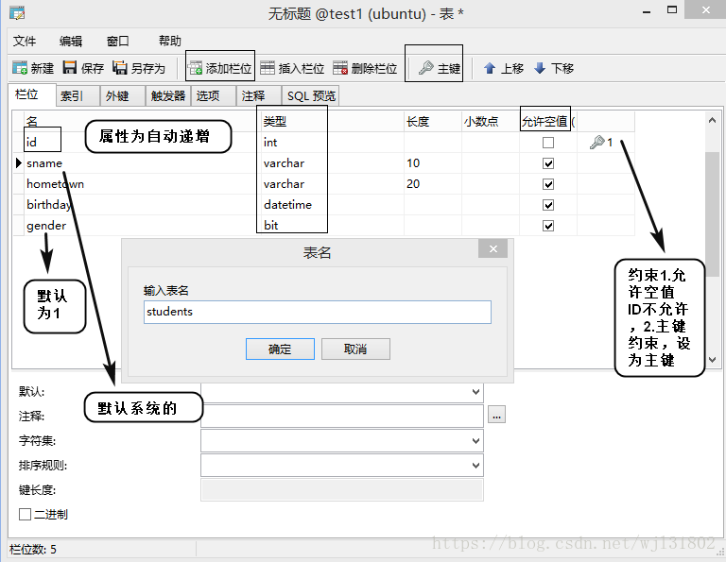Viewport: 726px width, 562px height.
Task: Switch to the 选项 (Options) tab
Action: [x=214, y=95]
